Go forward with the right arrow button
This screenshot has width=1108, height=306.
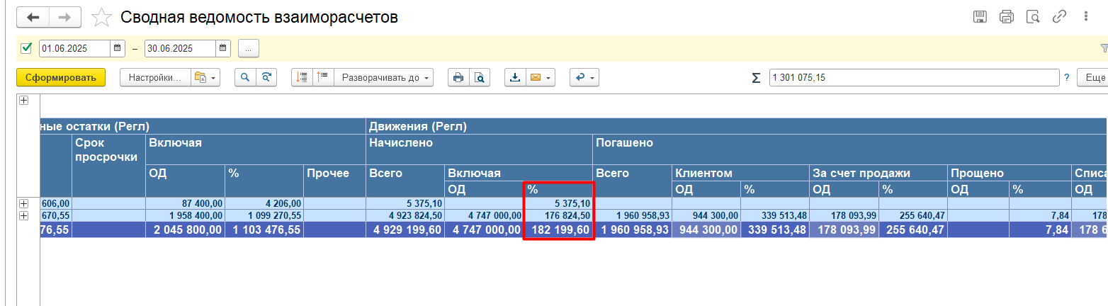click(x=64, y=16)
